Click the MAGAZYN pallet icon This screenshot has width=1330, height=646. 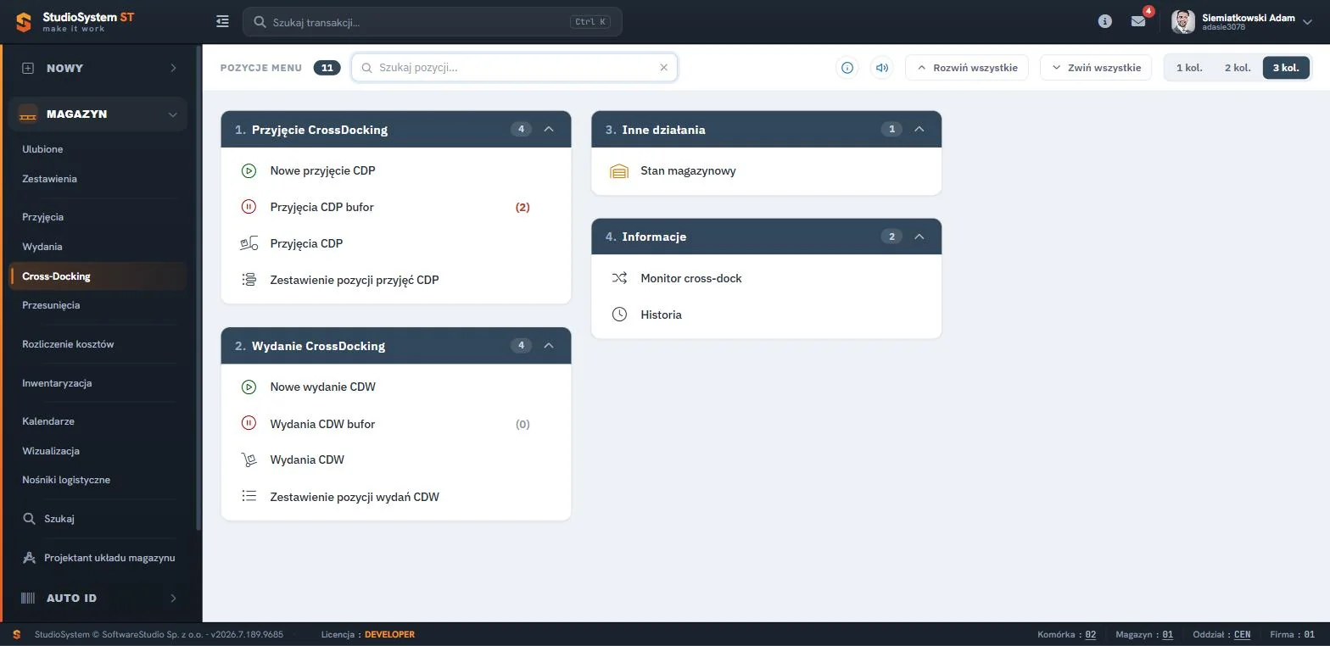tap(28, 114)
